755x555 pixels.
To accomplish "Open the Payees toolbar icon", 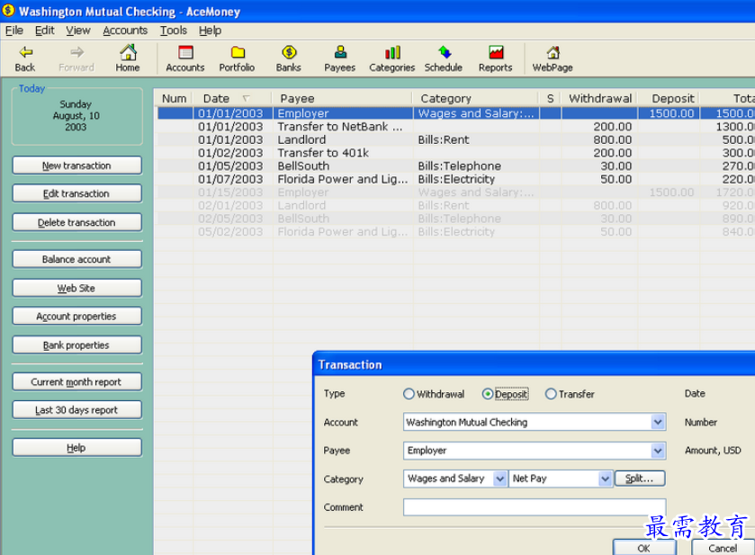I will point(340,58).
